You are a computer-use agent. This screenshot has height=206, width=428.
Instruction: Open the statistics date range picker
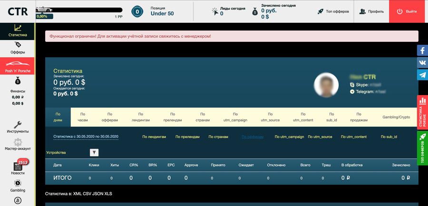point(86,137)
